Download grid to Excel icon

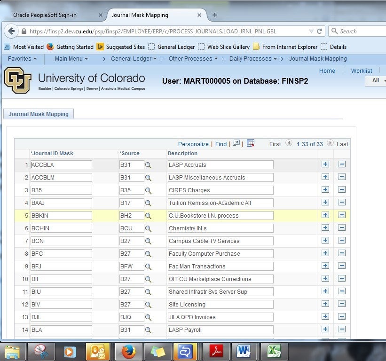pyautogui.click(x=250, y=143)
